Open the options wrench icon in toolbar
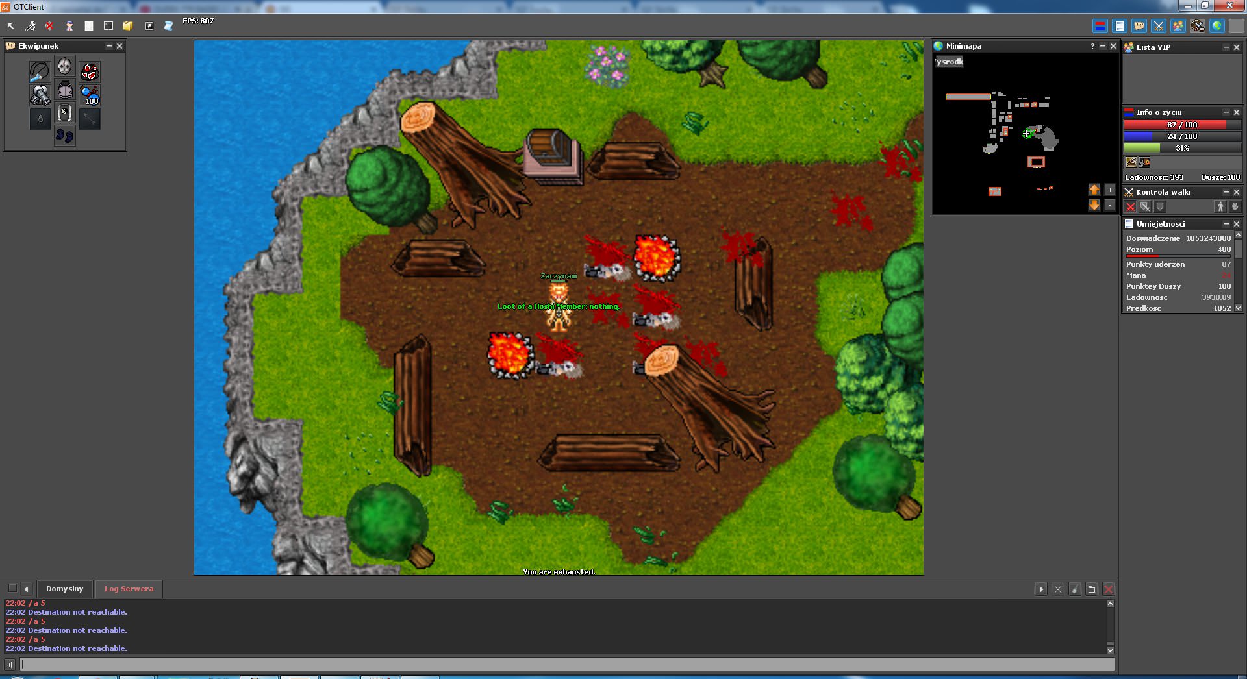Viewport: 1247px width, 679px height. (x=31, y=26)
